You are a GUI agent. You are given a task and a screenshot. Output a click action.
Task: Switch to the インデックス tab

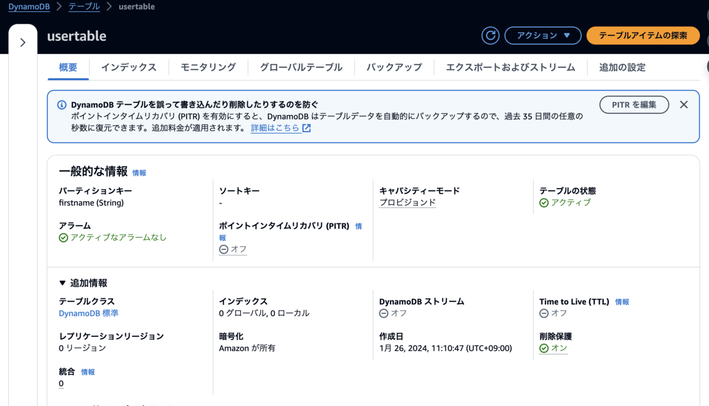(129, 67)
